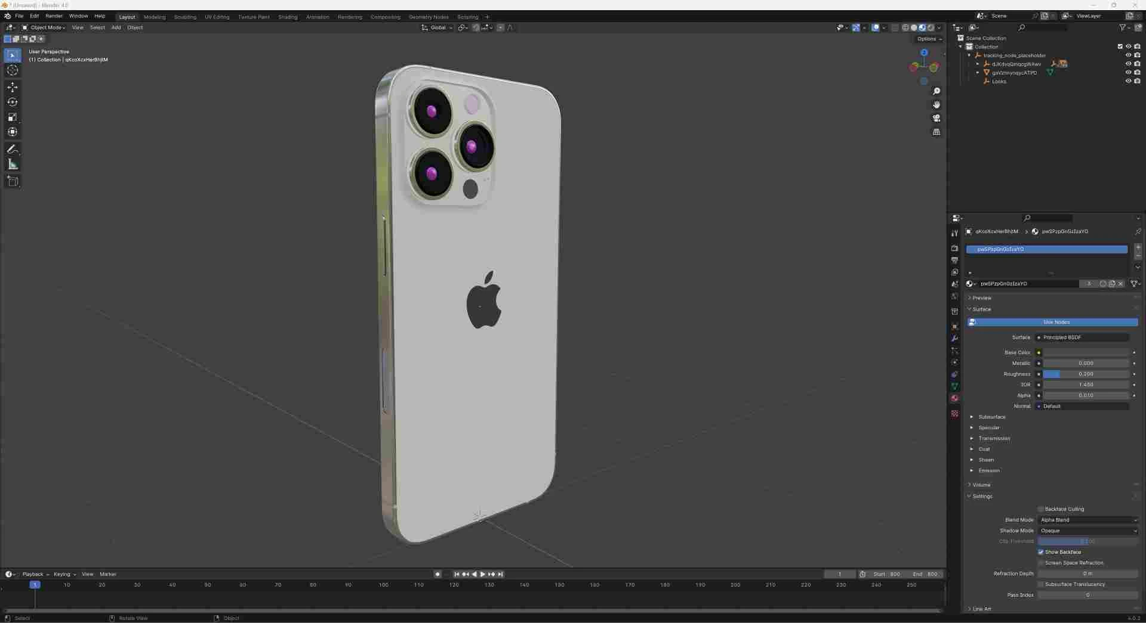1146x623 pixels.
Task: Switch to the UV Editing workspace
Action: click(x=217, y=17)
